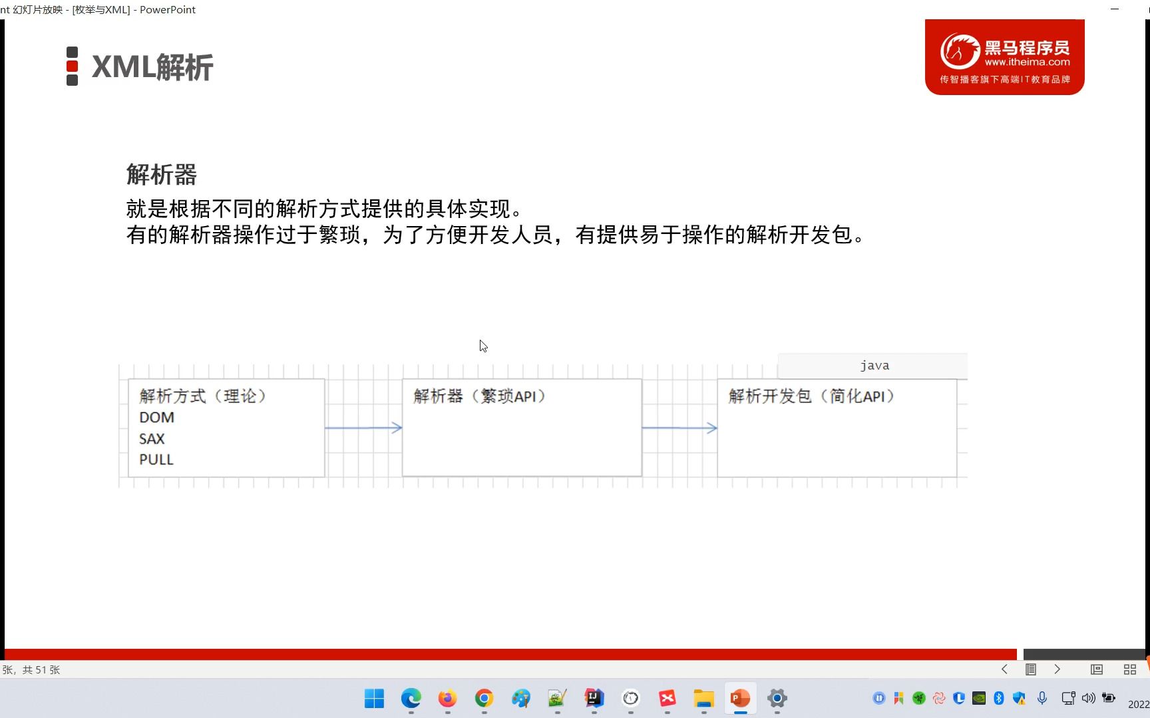This screenshot has width=1150, height=718.
Task: Open the Start menu
Action: coord(373,698)
